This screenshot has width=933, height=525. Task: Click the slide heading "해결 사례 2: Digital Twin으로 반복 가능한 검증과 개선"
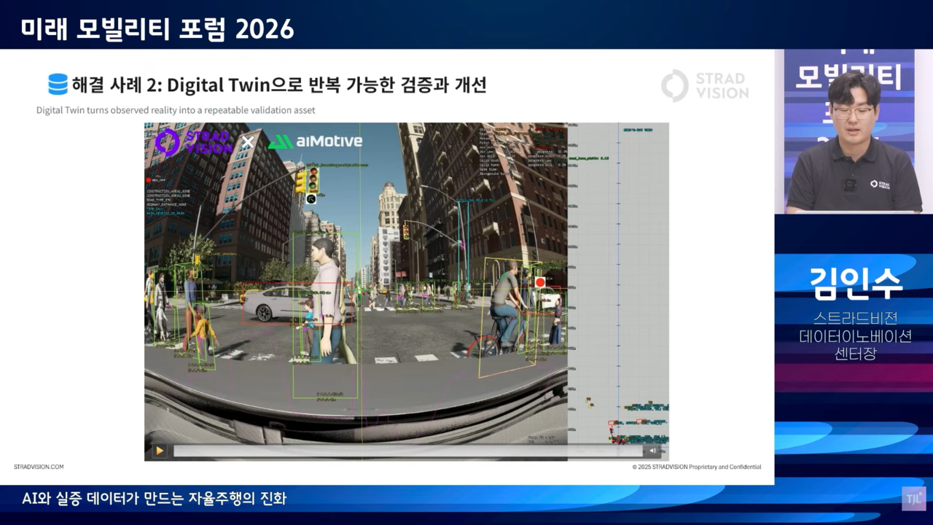278,85
